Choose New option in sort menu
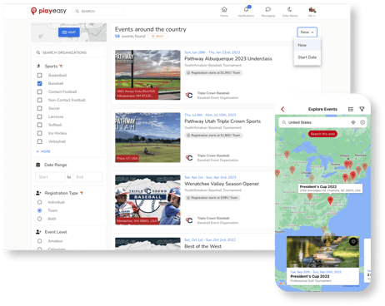Screen dimensions: 385x306 coord(302,45)
